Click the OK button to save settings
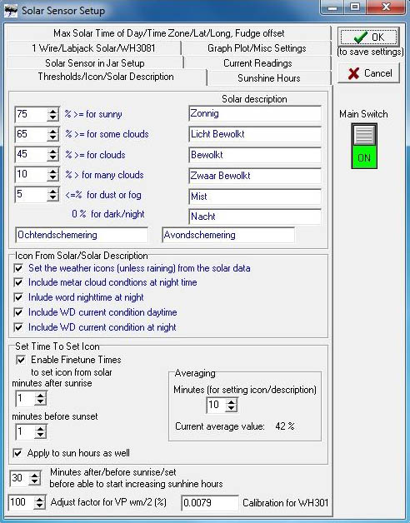This screenshot has width=410, height=523. pos(368,37)
